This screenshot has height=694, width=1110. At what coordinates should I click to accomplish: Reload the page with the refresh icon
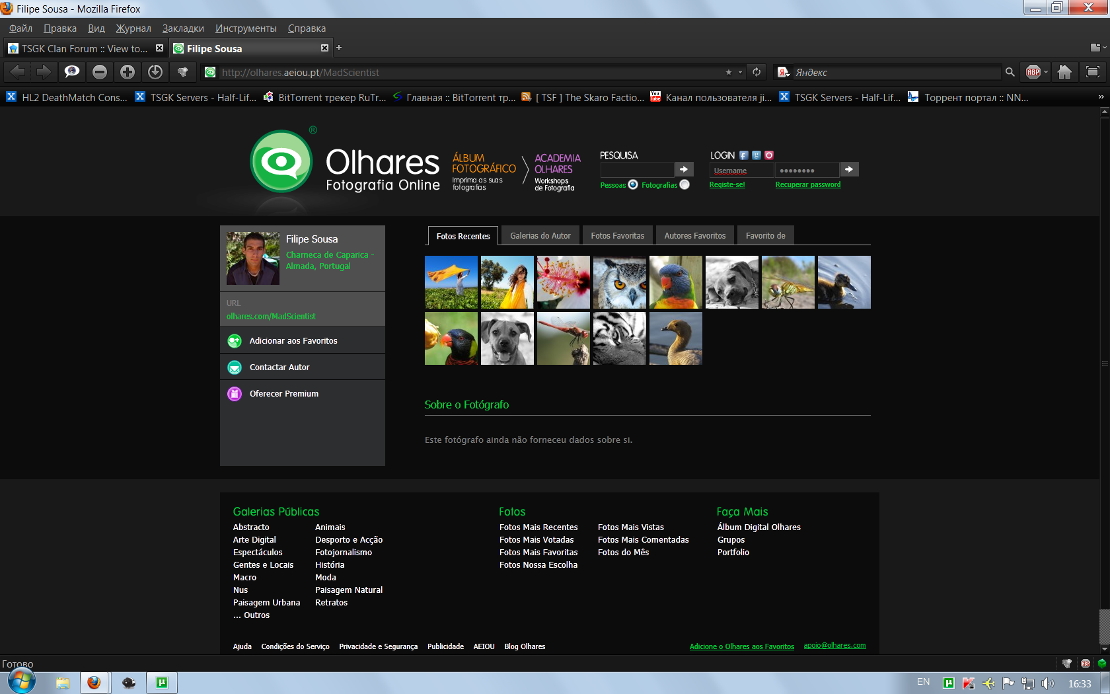point(757,72)
